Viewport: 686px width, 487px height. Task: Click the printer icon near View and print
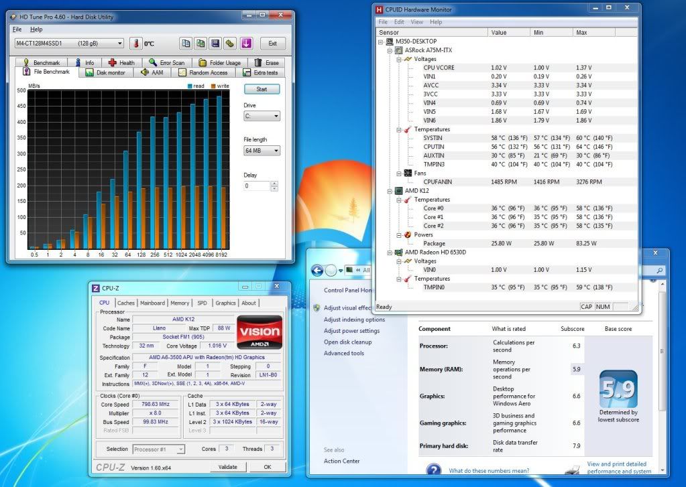tap(572, 470)
